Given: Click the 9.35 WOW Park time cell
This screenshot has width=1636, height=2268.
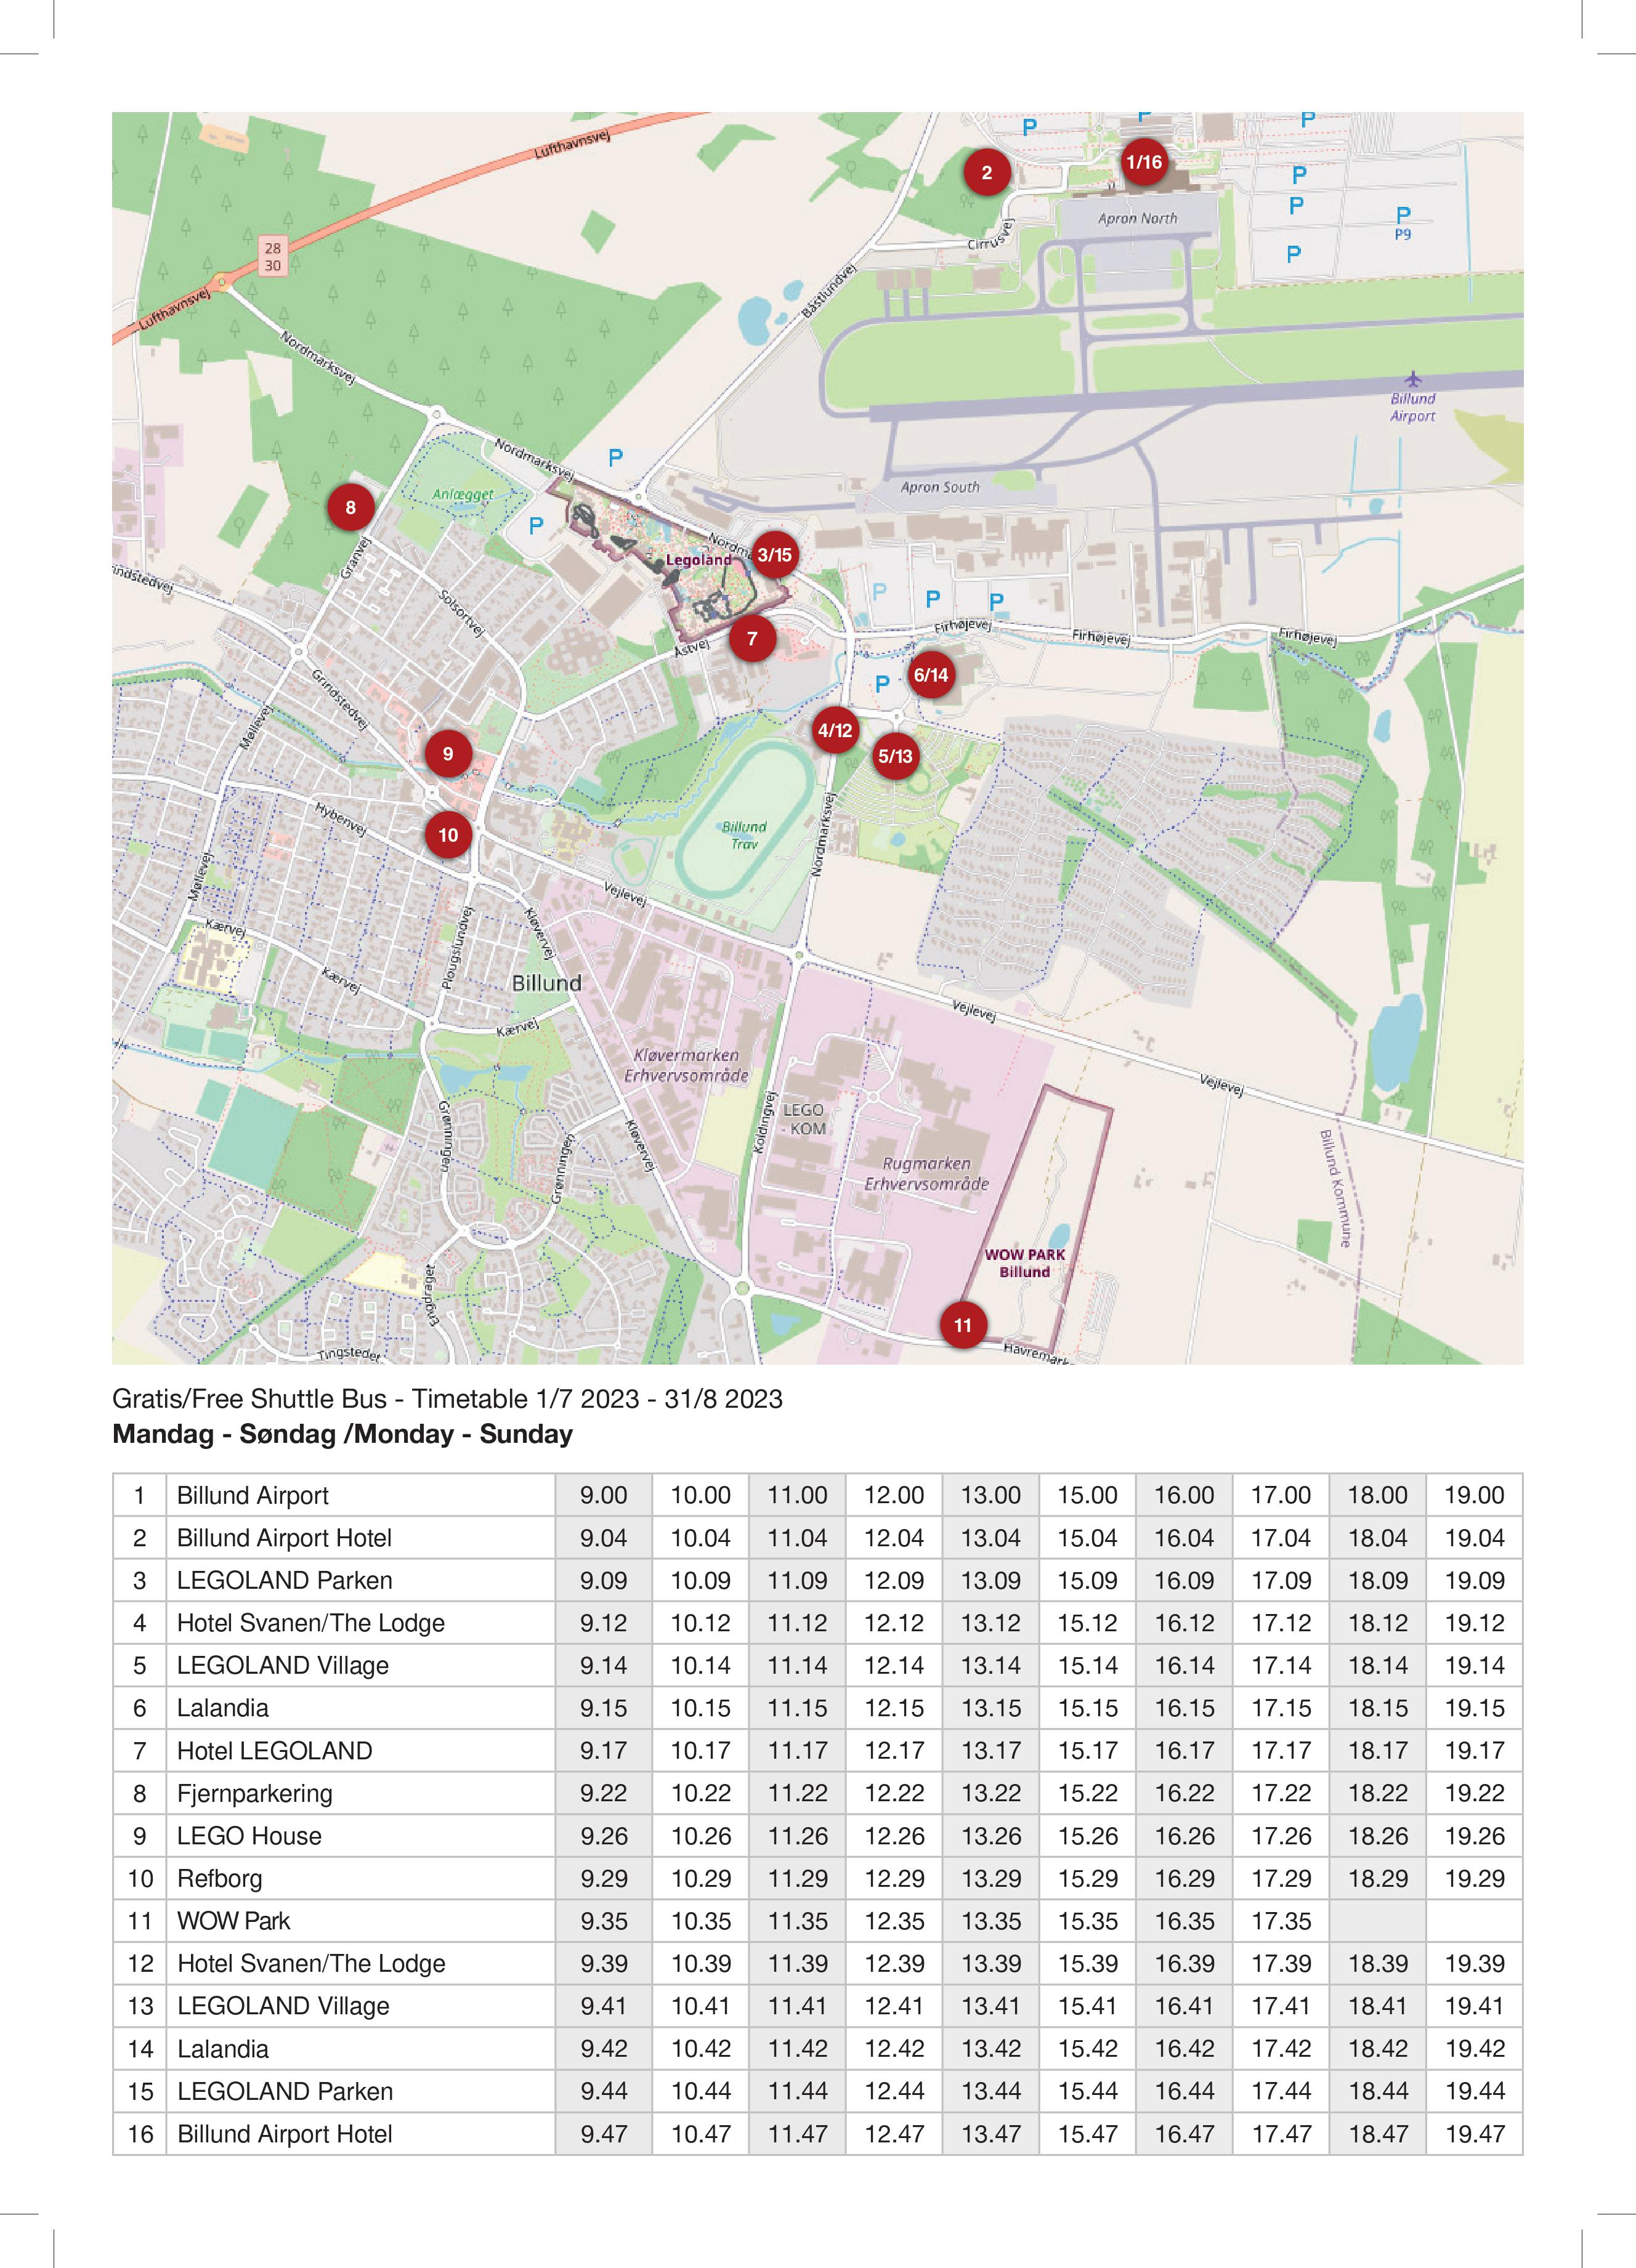Looking at the screenshot, I should [604, 1921].
